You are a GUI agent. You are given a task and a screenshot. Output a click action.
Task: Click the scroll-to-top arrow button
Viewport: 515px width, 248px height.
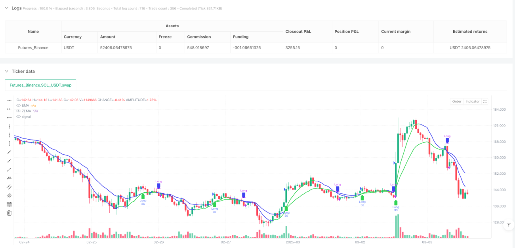click(508, 225)
